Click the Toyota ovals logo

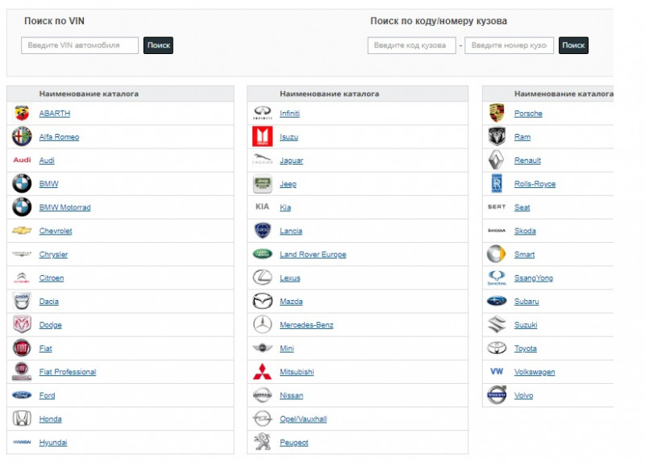coord(497,348)
